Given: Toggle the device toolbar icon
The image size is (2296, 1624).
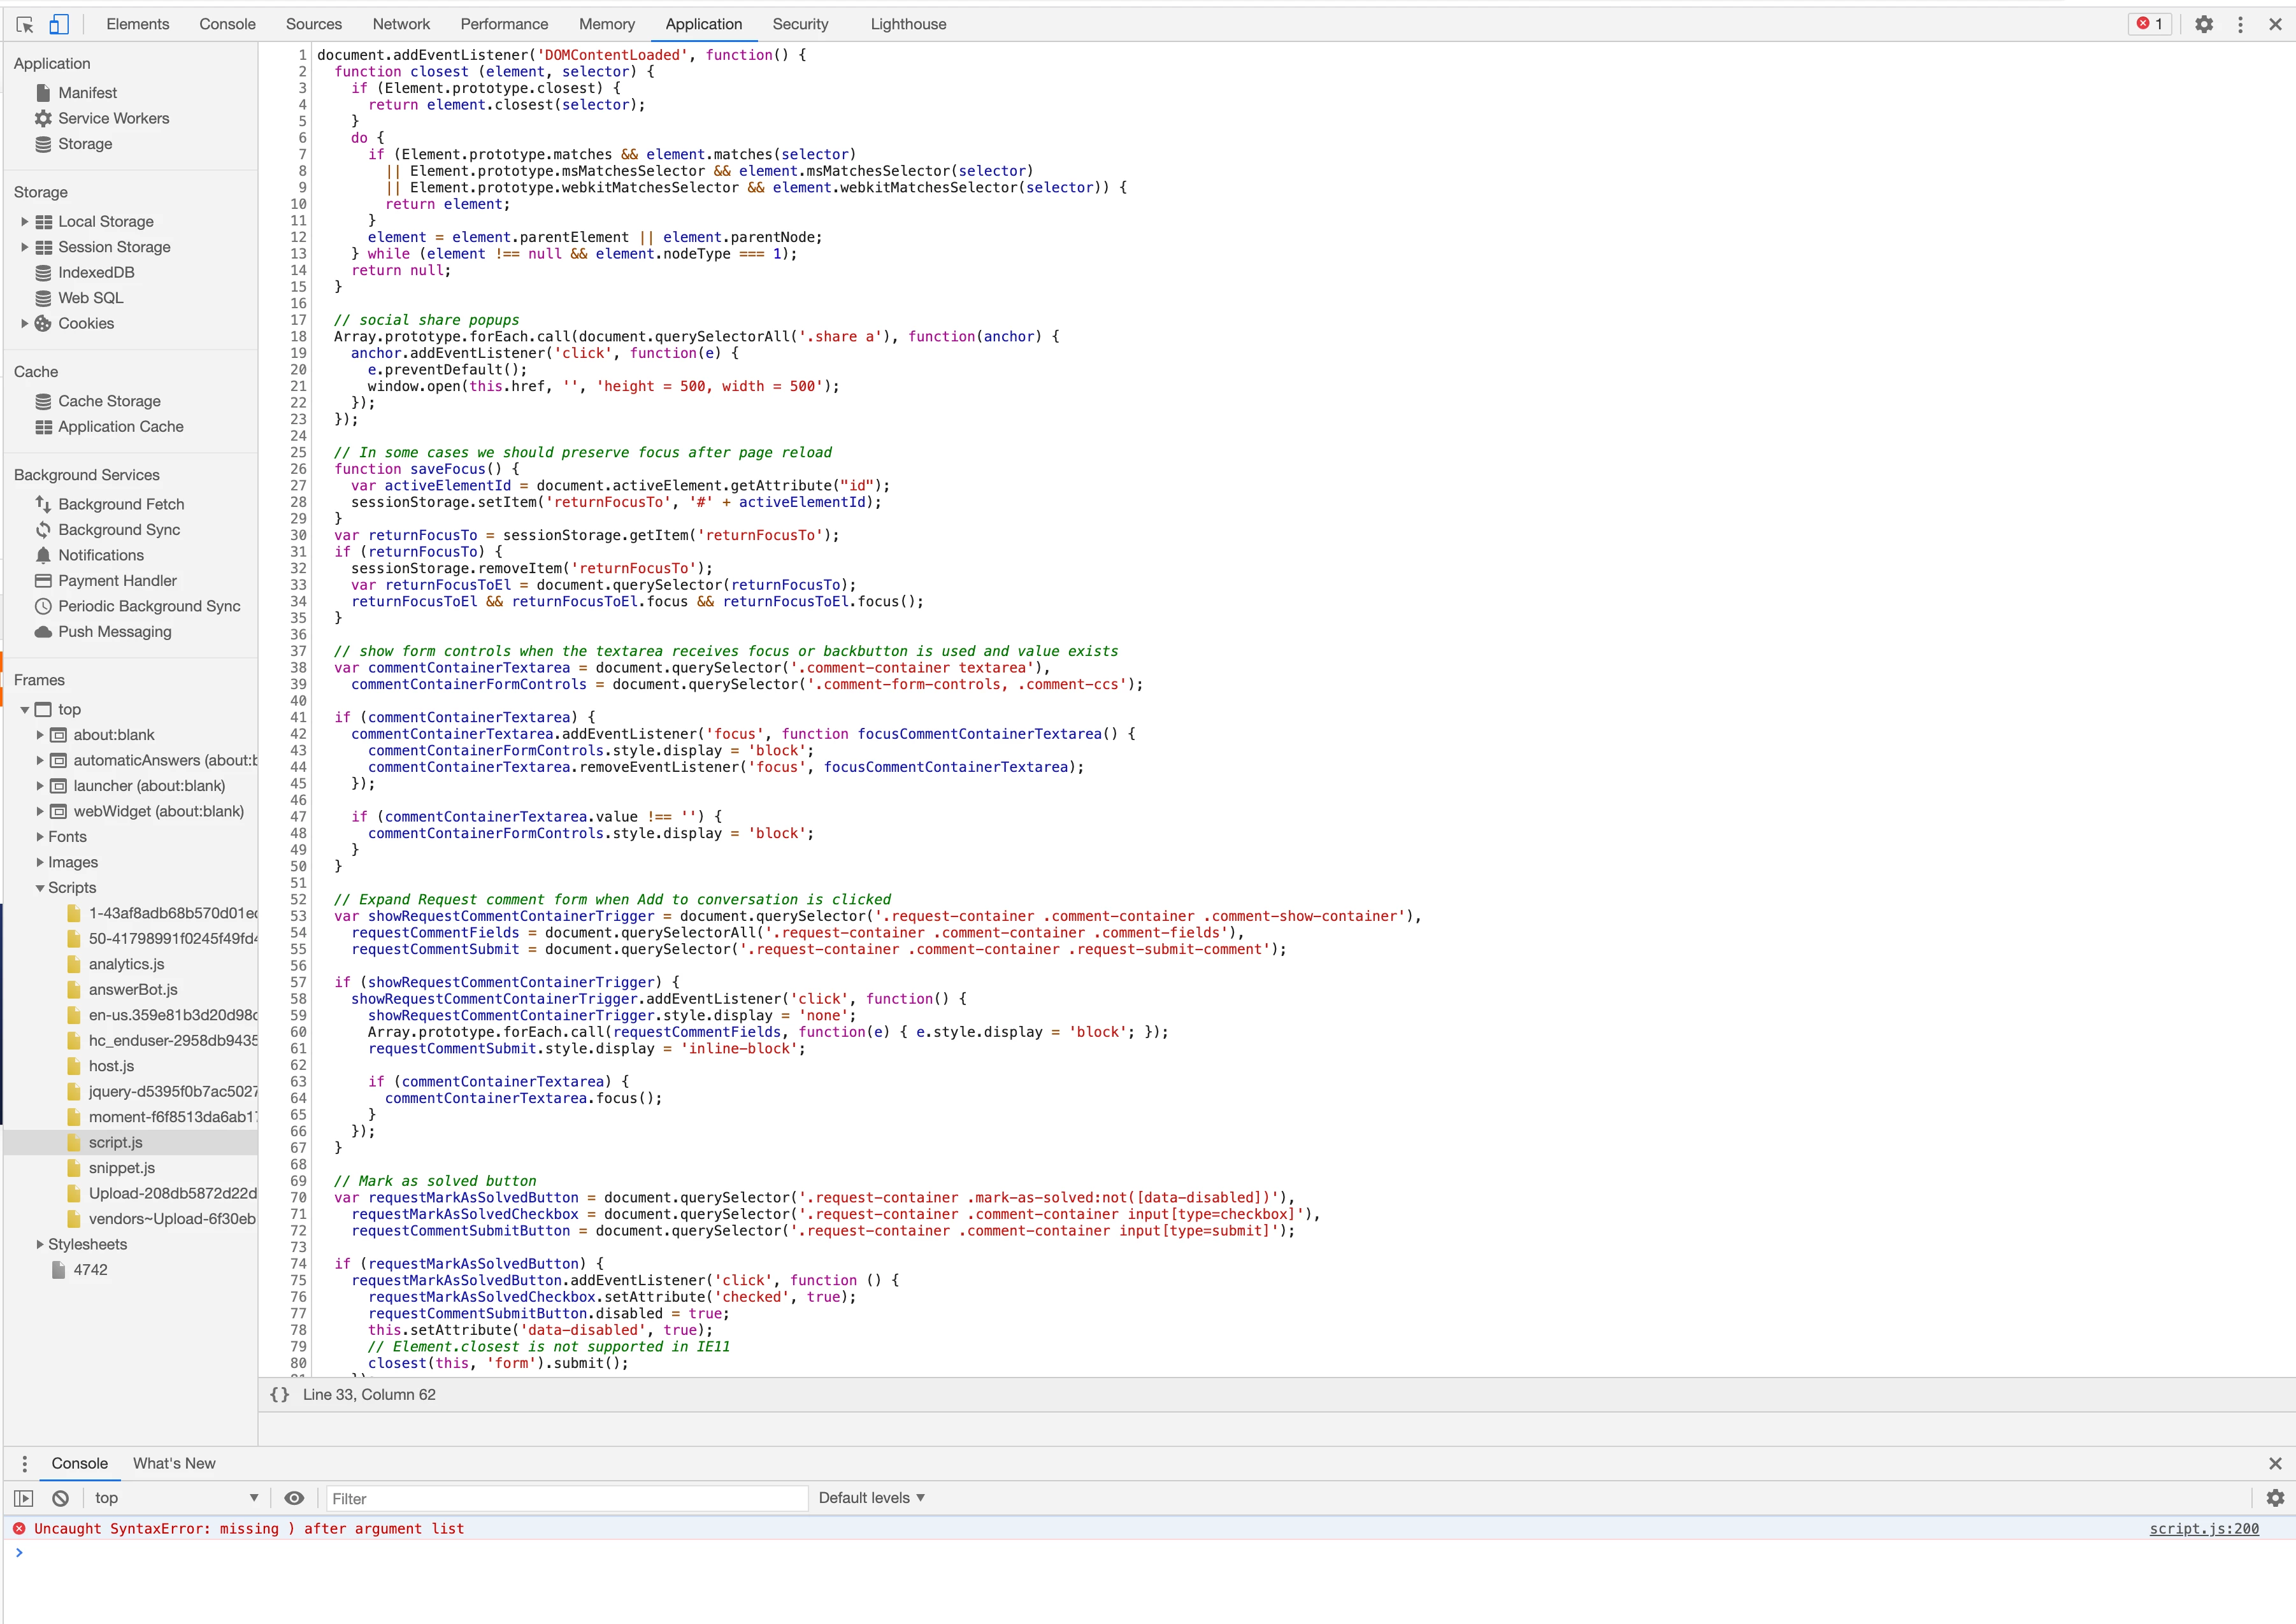Looking at the screenshot, I should [x=59, y=24].
